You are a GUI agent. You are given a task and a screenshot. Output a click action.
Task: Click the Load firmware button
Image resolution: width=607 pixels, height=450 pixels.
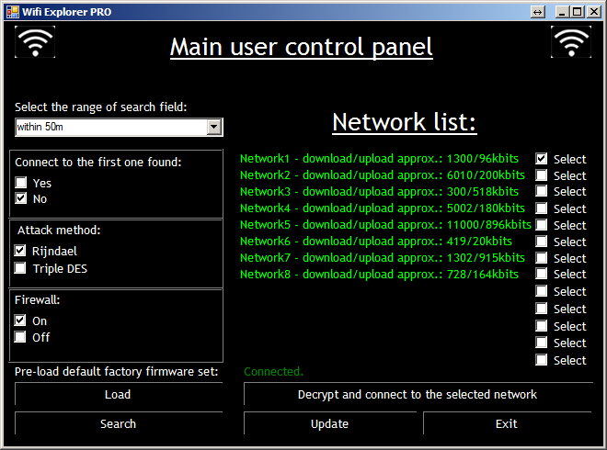pos(119,394)
